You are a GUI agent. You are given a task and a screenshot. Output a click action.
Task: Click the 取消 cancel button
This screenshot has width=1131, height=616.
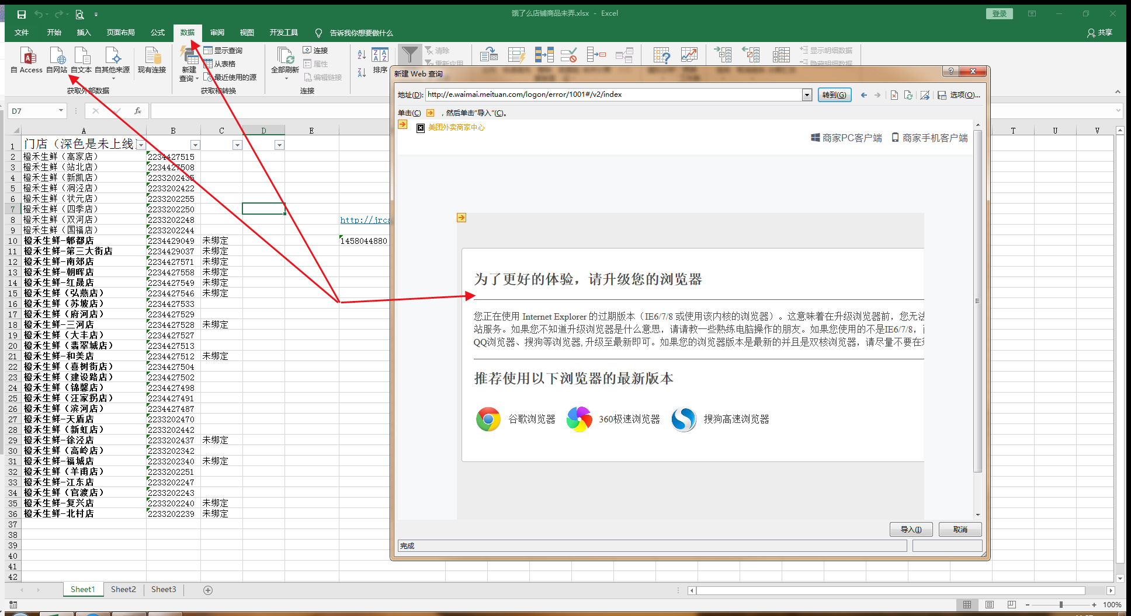[x=960, y=530]
